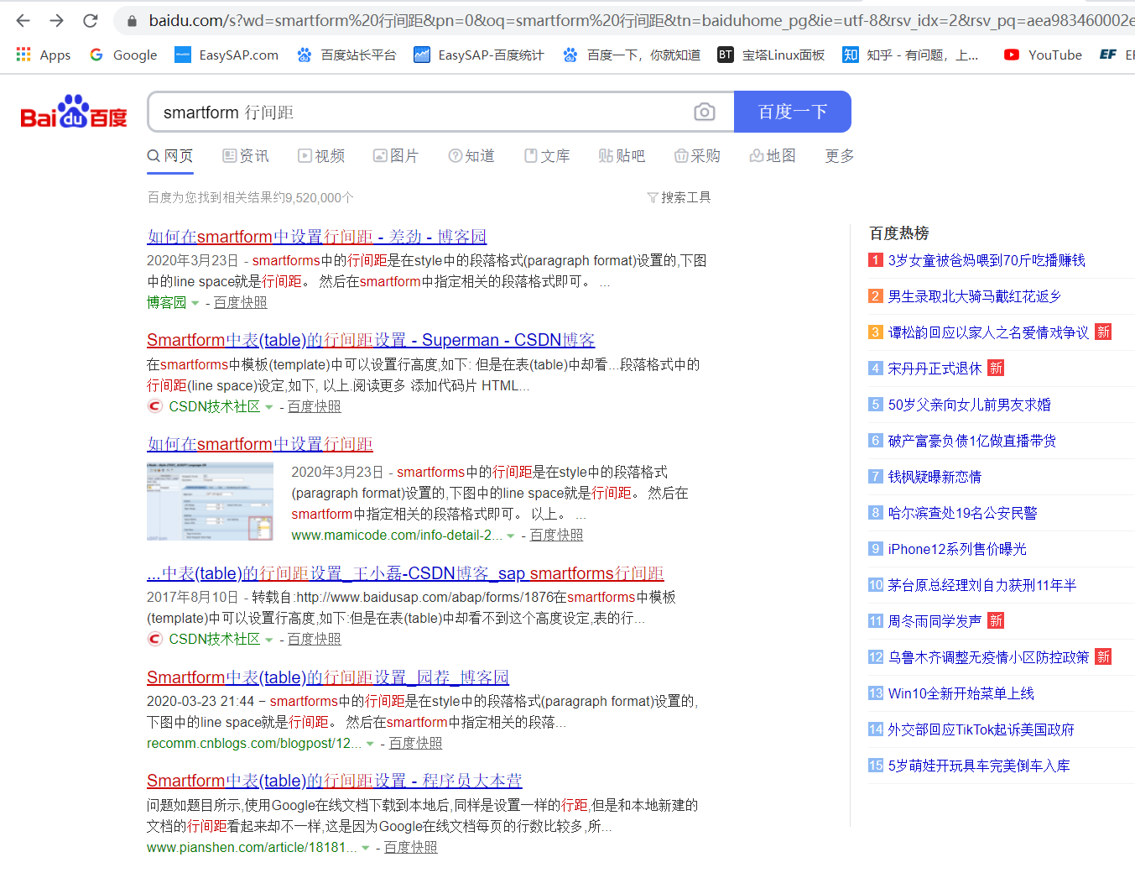The height and width of the screenshot is (873, 1135).
Task: Open 百度快照 for the 博客园 result
Action: [240, 302]
